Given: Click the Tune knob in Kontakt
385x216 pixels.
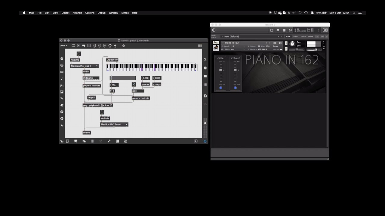Looking at the screenshot, I should (292, 44).
